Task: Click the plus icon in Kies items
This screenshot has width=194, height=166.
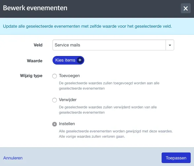Action: (x=80, y=60)
